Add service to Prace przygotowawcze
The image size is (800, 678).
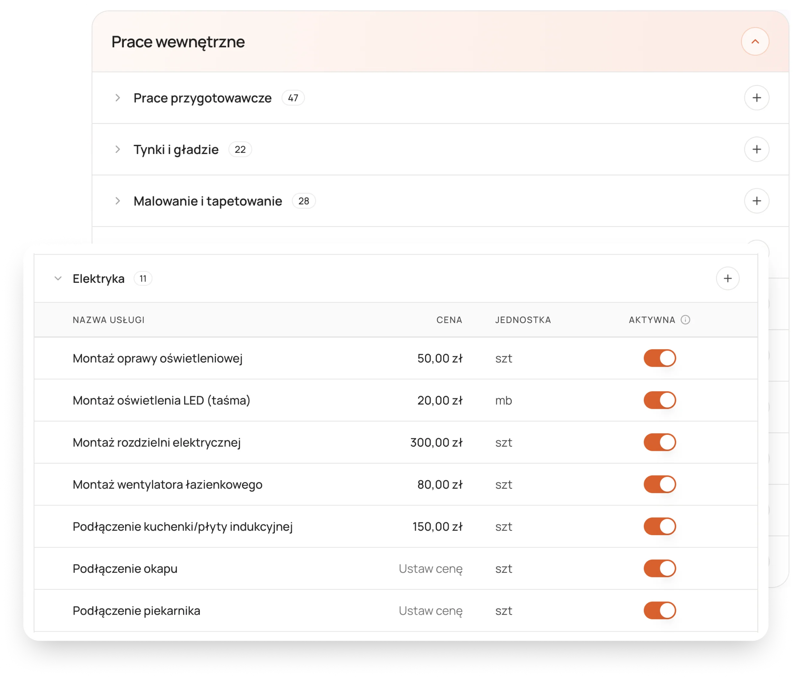756,98
